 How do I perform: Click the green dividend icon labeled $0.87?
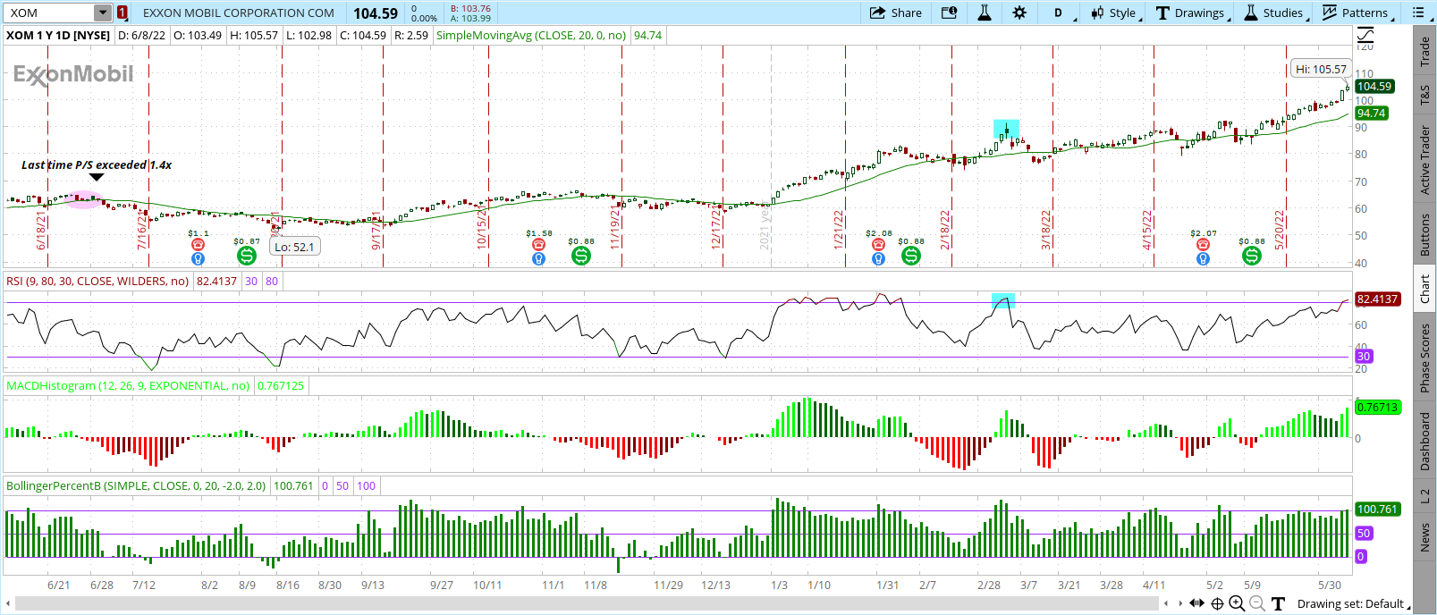click(247, 256)
